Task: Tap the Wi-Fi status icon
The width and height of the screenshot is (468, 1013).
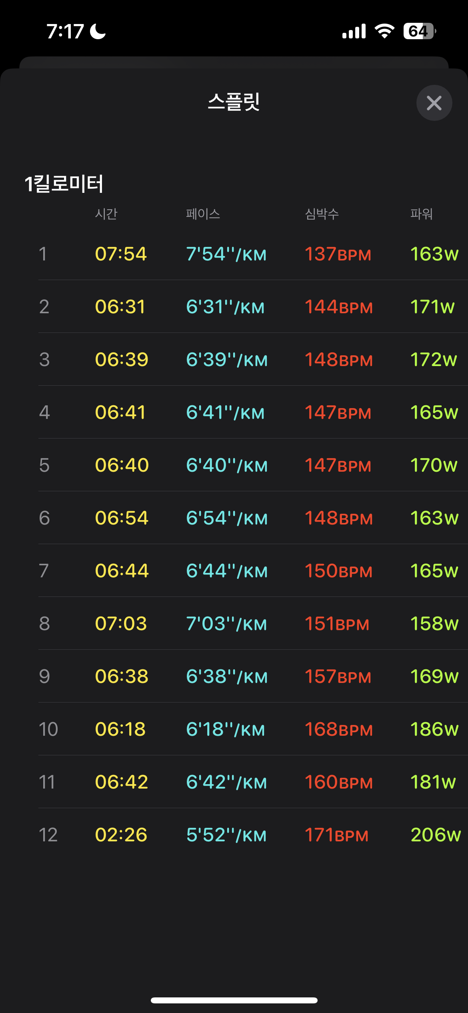Action: (384, 31)
